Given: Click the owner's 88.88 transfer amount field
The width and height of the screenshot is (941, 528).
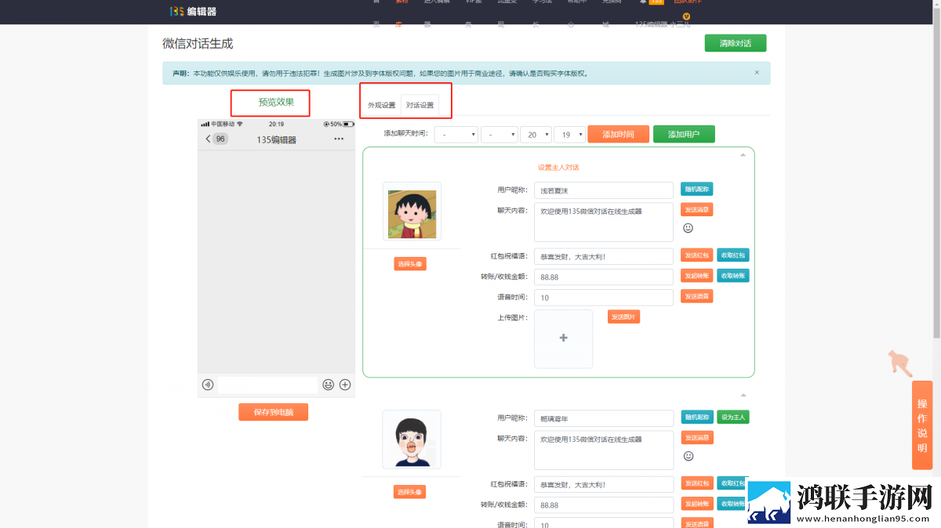Looking at the screenshot, I should pos(603,277).
